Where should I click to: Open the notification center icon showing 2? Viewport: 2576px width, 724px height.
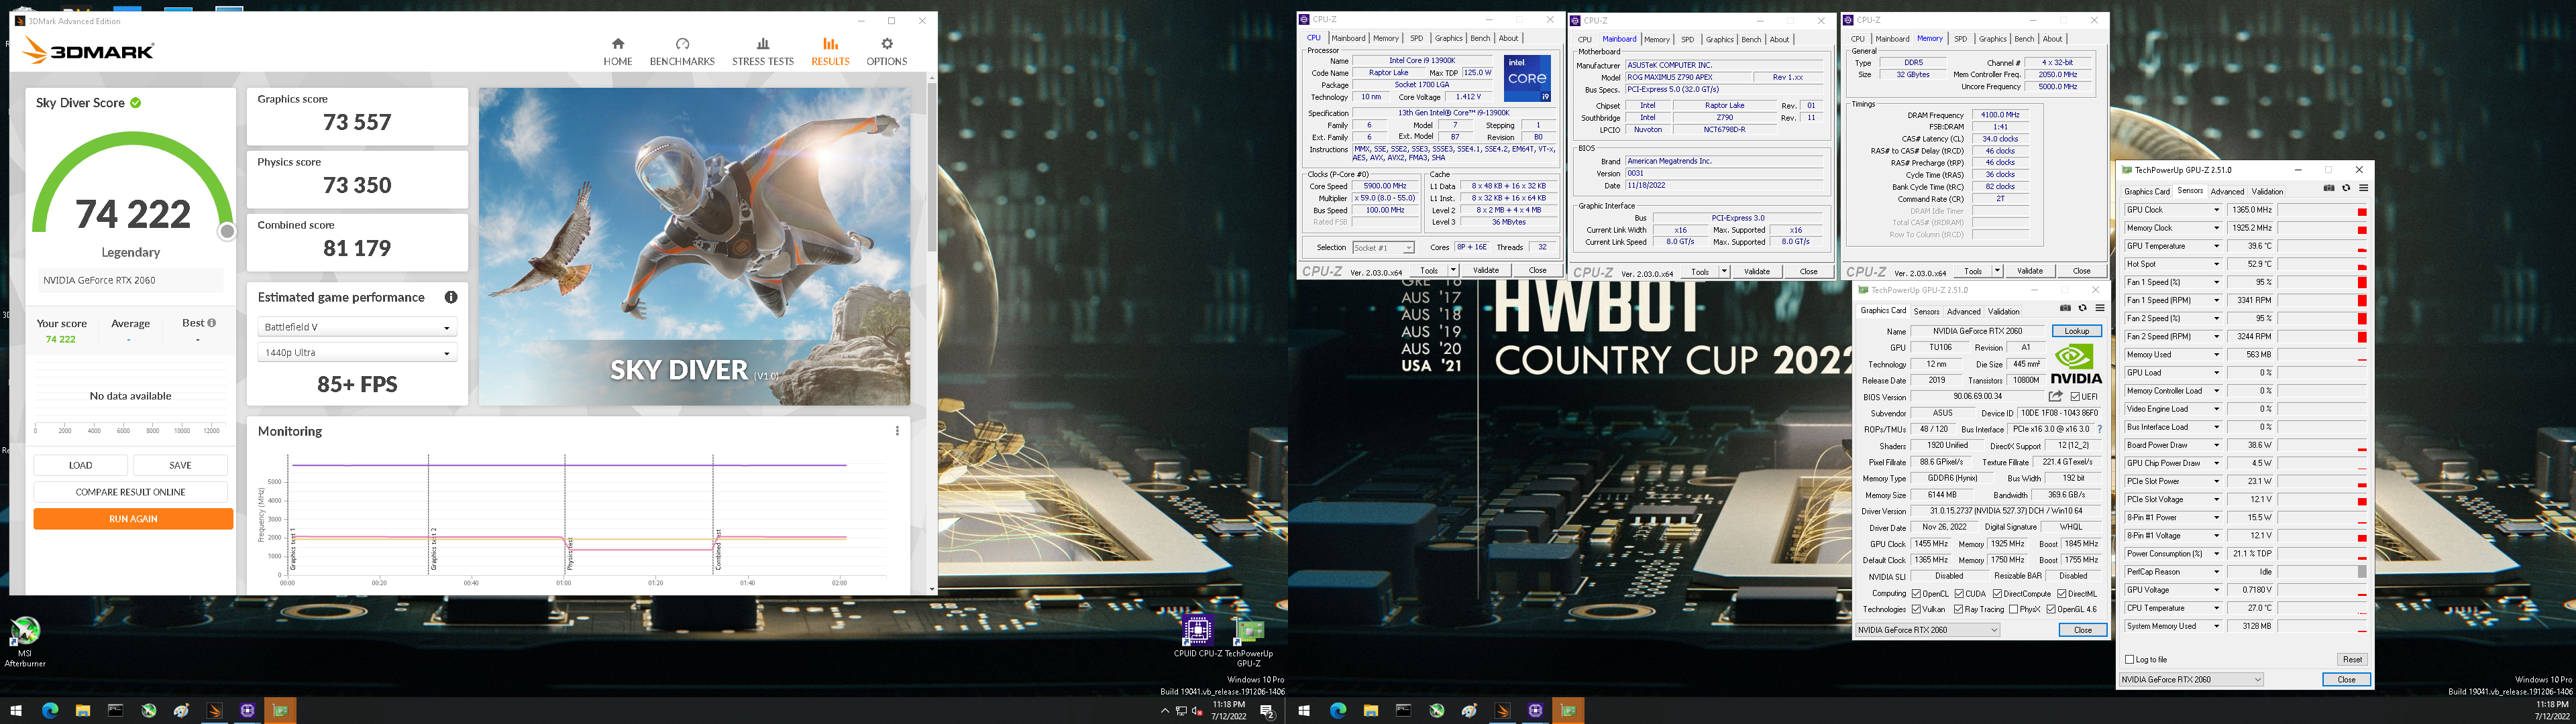[1267, 711]
